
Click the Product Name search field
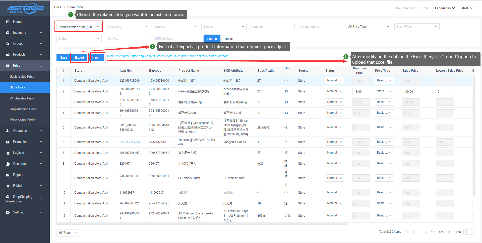pyautogui.click(x=320, y=27)
